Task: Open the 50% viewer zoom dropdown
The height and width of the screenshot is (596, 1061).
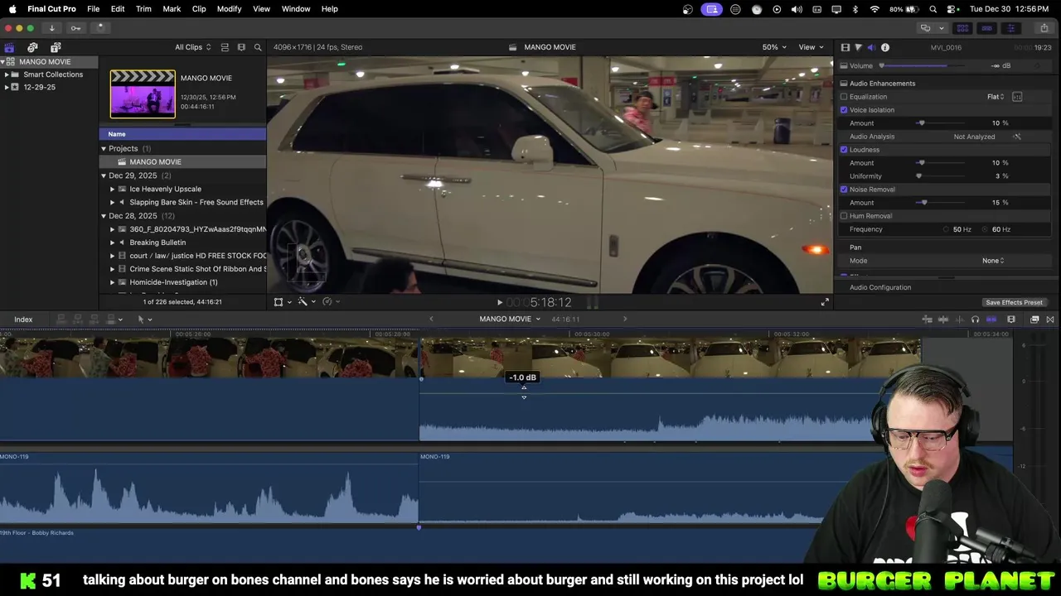Action: coord(774,47)
